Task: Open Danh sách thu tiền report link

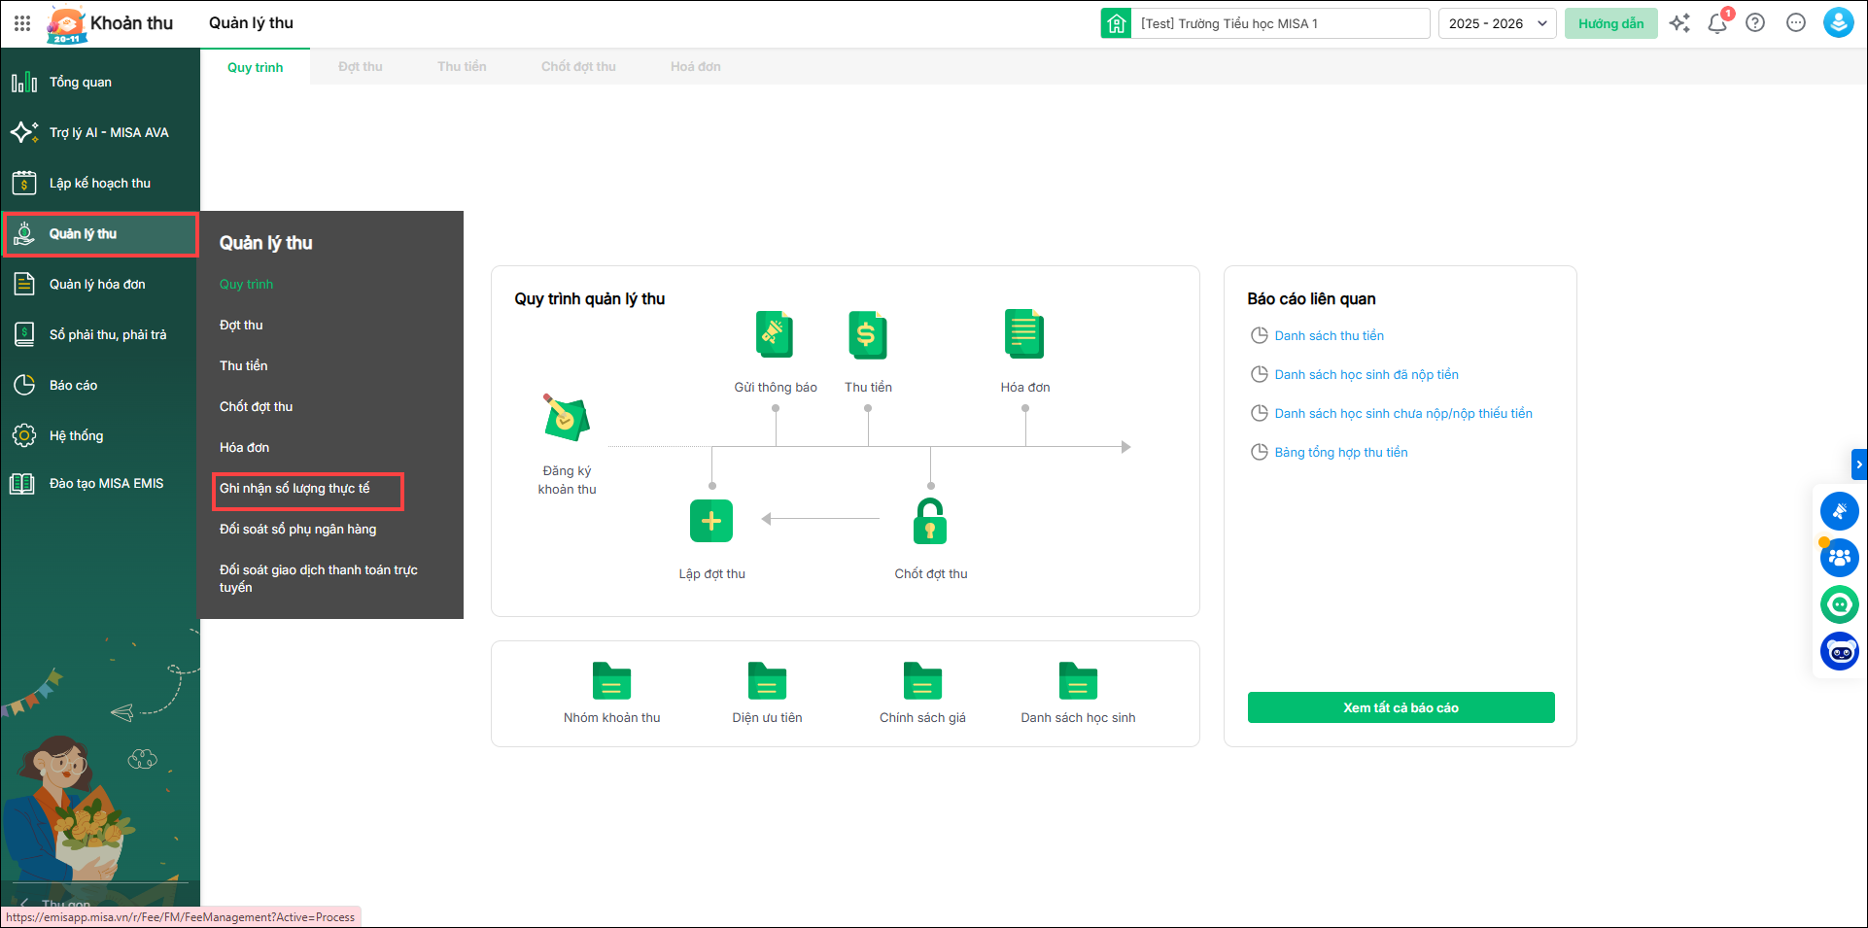Action: click(x=1329, y=336)
